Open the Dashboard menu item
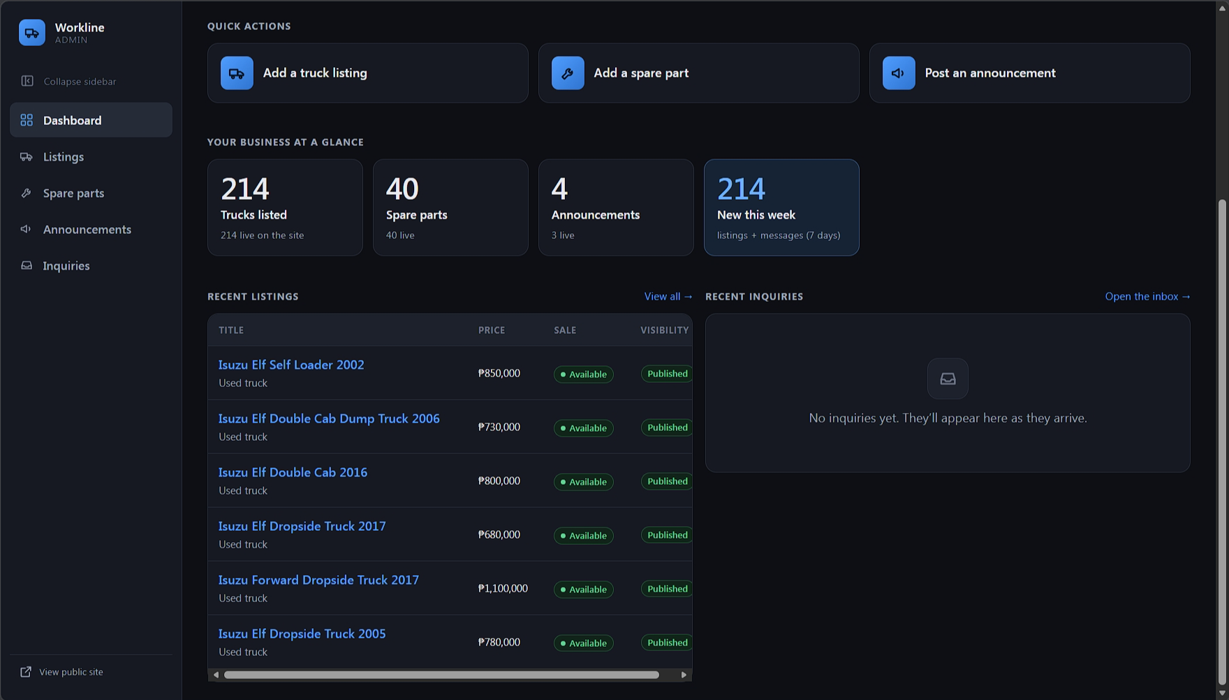The width and height of the screenshot is (1229, 700). pyautogui.click(x=91, y=120)
